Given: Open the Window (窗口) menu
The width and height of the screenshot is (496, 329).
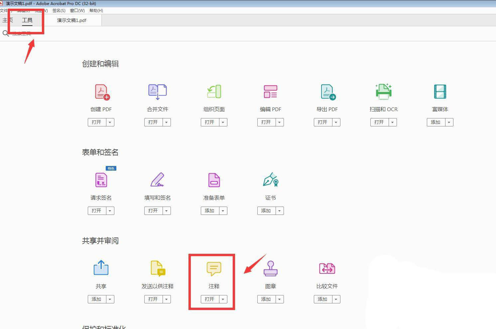Looking at the screenshot, I should (x=77, y=11).
